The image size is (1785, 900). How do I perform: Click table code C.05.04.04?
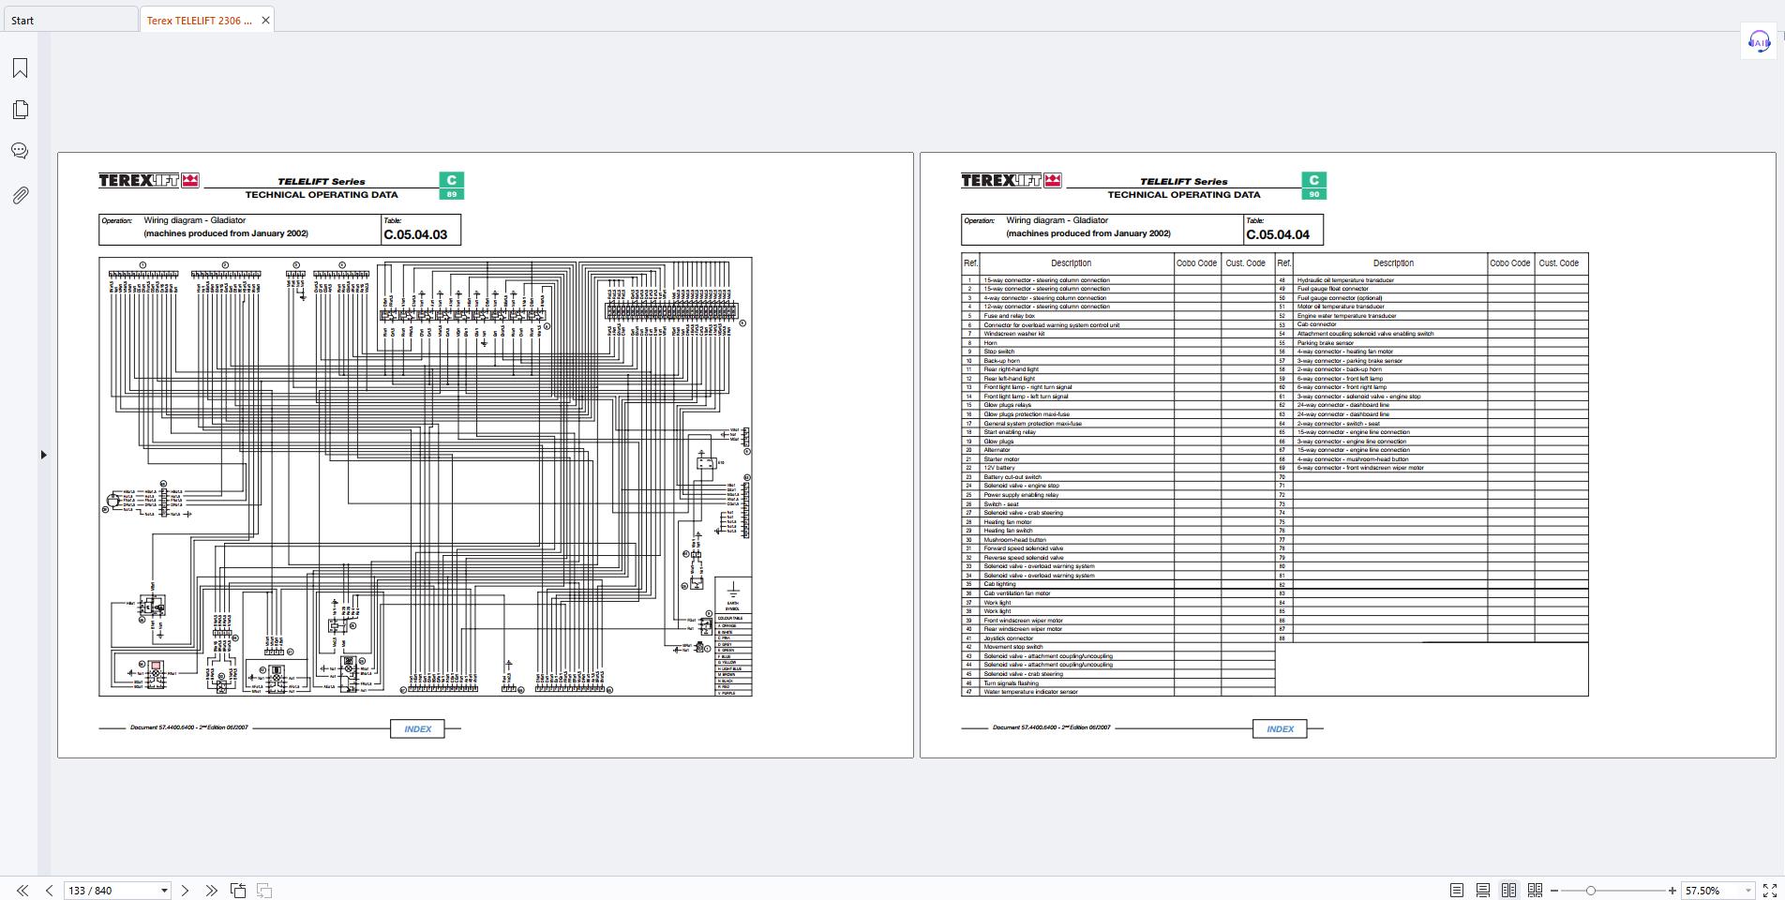pos(1278,234)
